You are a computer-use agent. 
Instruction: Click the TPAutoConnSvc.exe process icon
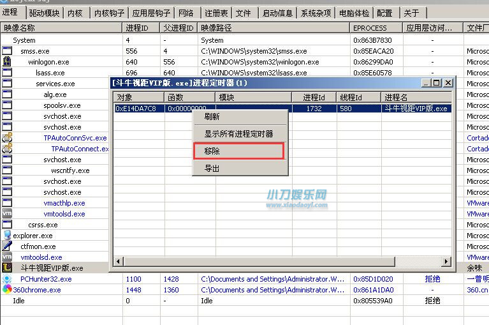[7, 137]
